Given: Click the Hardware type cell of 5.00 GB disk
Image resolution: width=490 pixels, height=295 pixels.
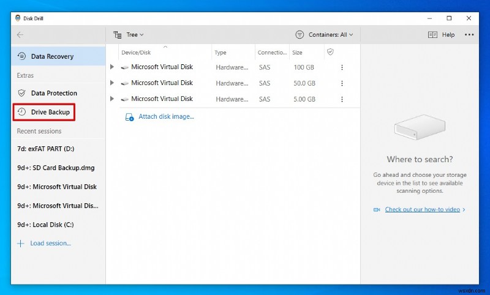Looking at the screenshot, I should click(x=232, y=99).
